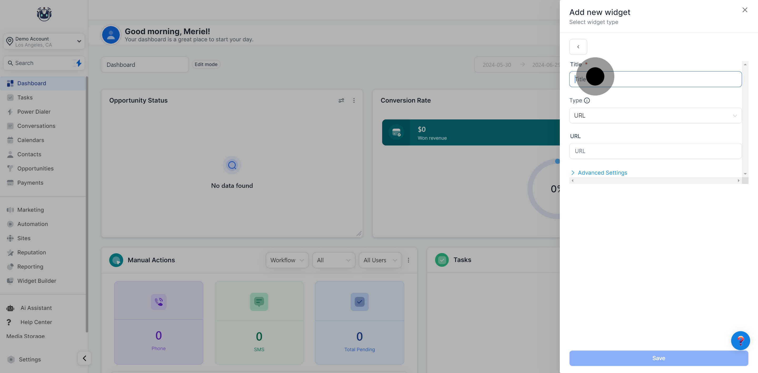Screen dimensions: 758x373
Task: Open the Manual Actions three-dot menu
Action: [408, 260]
